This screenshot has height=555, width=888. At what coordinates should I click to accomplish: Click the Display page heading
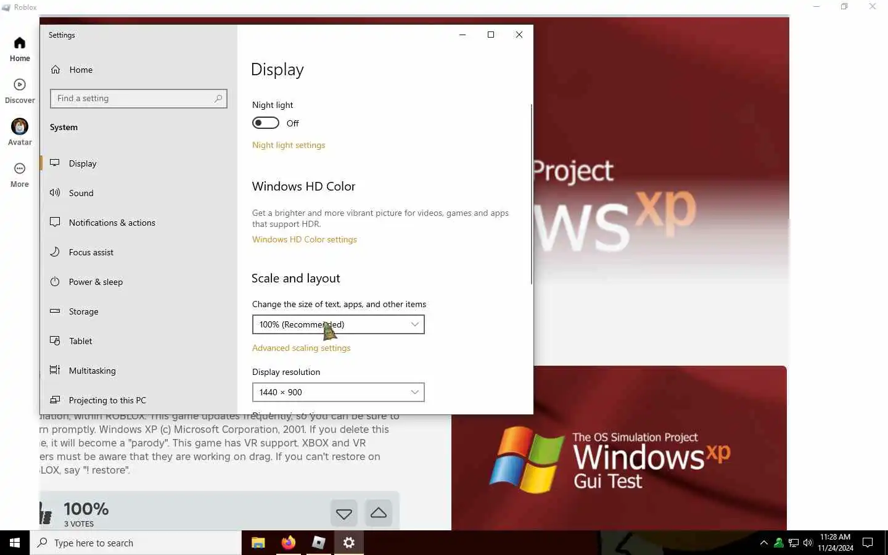click(x=277, y=70)
